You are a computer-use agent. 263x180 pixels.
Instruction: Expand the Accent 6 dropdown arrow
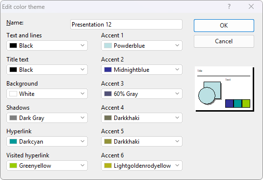177,165
